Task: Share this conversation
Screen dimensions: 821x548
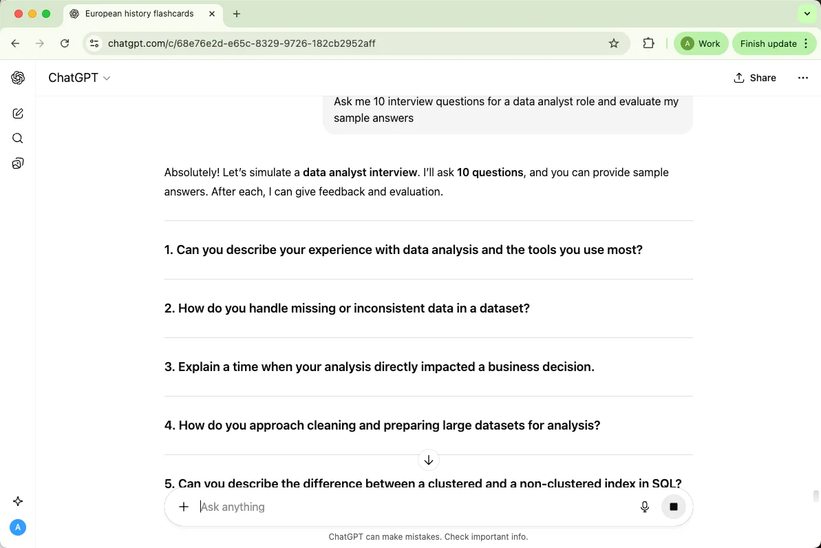Action: 755,78
